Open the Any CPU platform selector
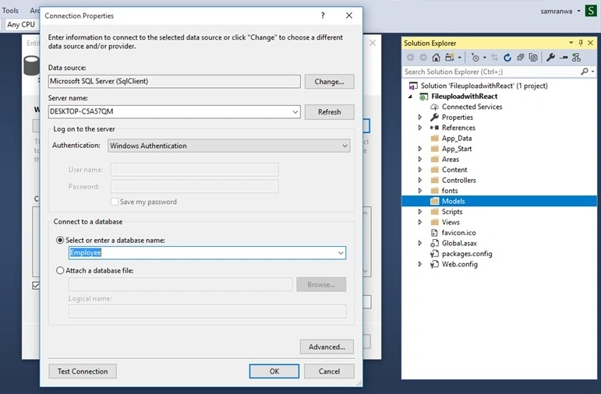Screen dimensions: 601x394 (21, 24)
